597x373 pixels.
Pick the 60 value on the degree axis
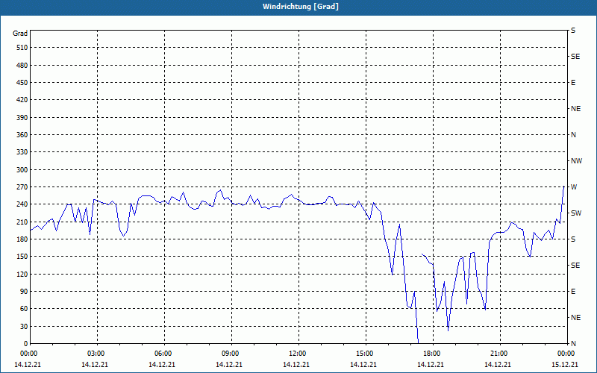click(24, 309)
